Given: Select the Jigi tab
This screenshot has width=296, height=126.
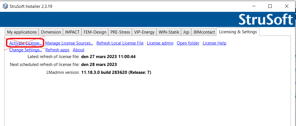Looking at the screenshot, I should tap(186, 32).
